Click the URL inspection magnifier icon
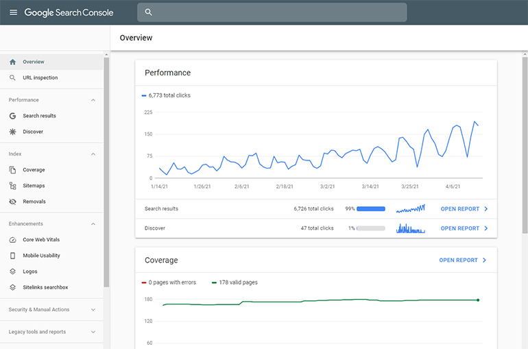 pyautogui.click(x=12, y=77)
